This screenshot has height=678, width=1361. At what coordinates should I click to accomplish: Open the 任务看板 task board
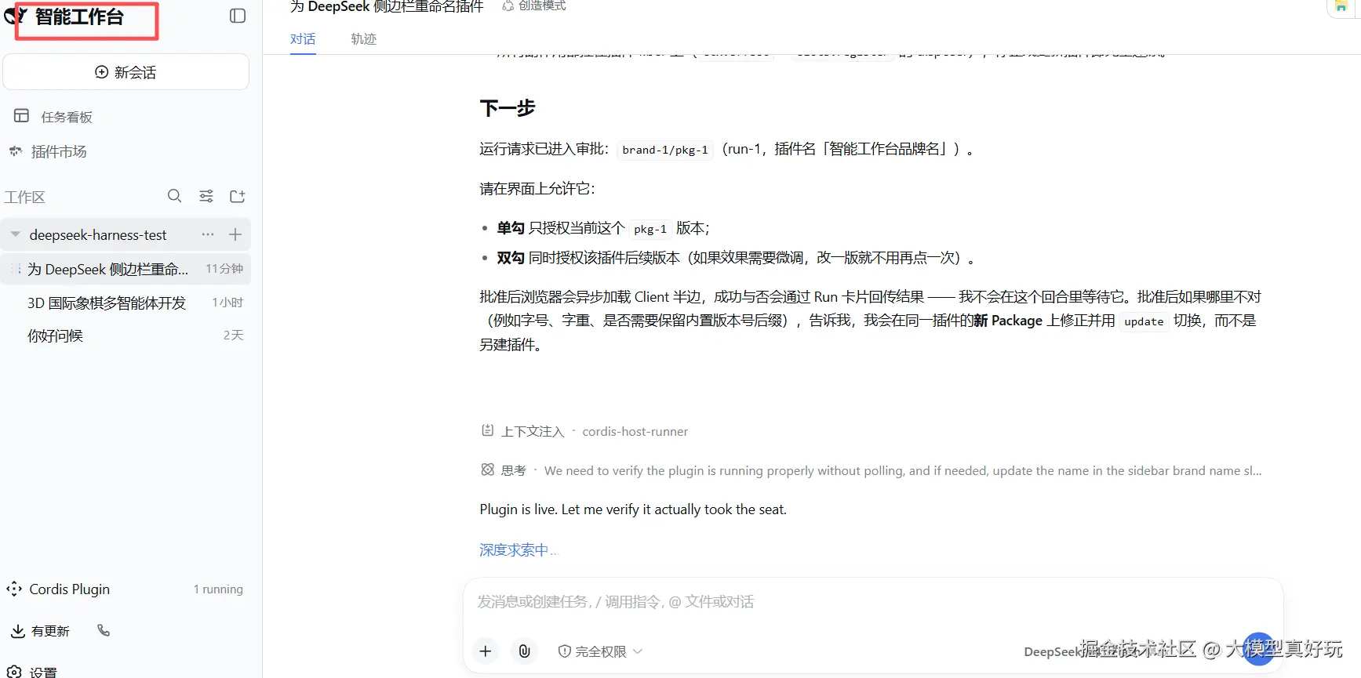[53, 117]
